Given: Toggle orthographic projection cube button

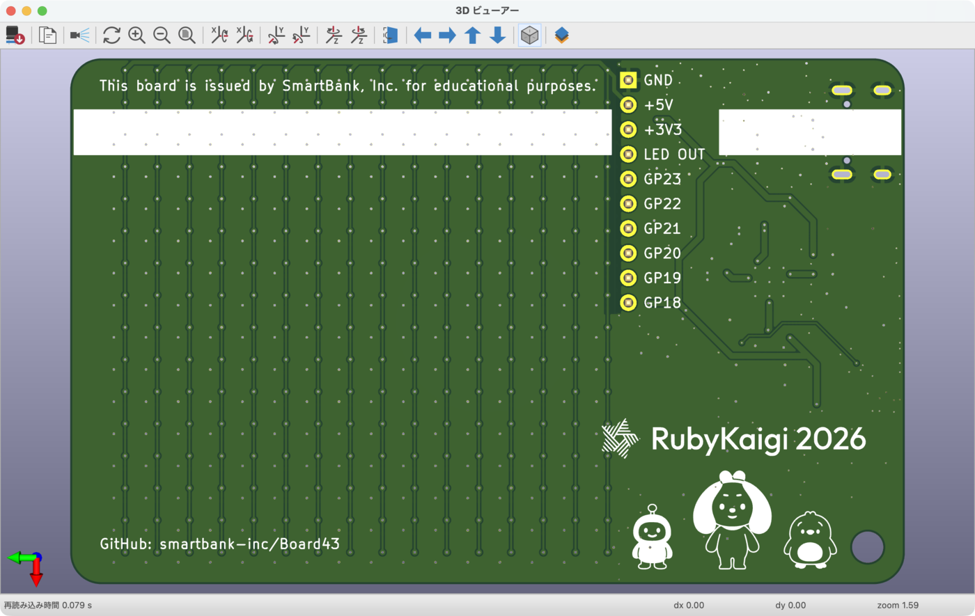Looking at the screenshot, I should coord(530,35).
